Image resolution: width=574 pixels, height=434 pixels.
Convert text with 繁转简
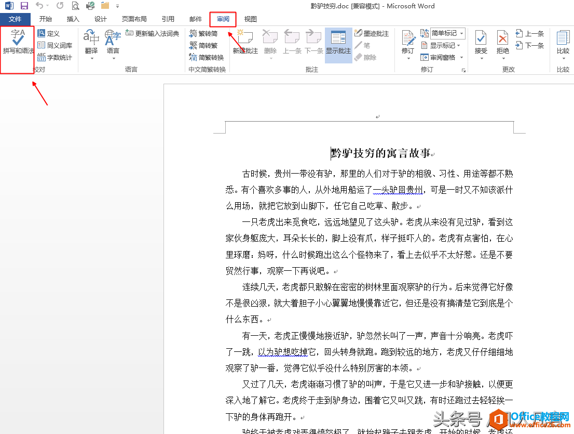click(203, 33)
